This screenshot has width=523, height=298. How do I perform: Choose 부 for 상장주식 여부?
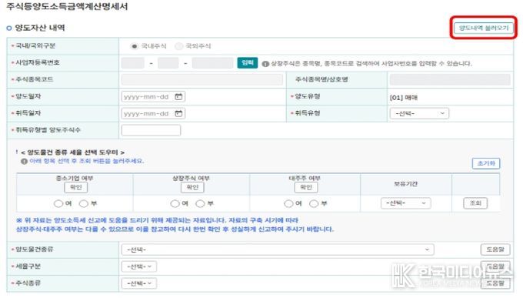tap(200, 203)
